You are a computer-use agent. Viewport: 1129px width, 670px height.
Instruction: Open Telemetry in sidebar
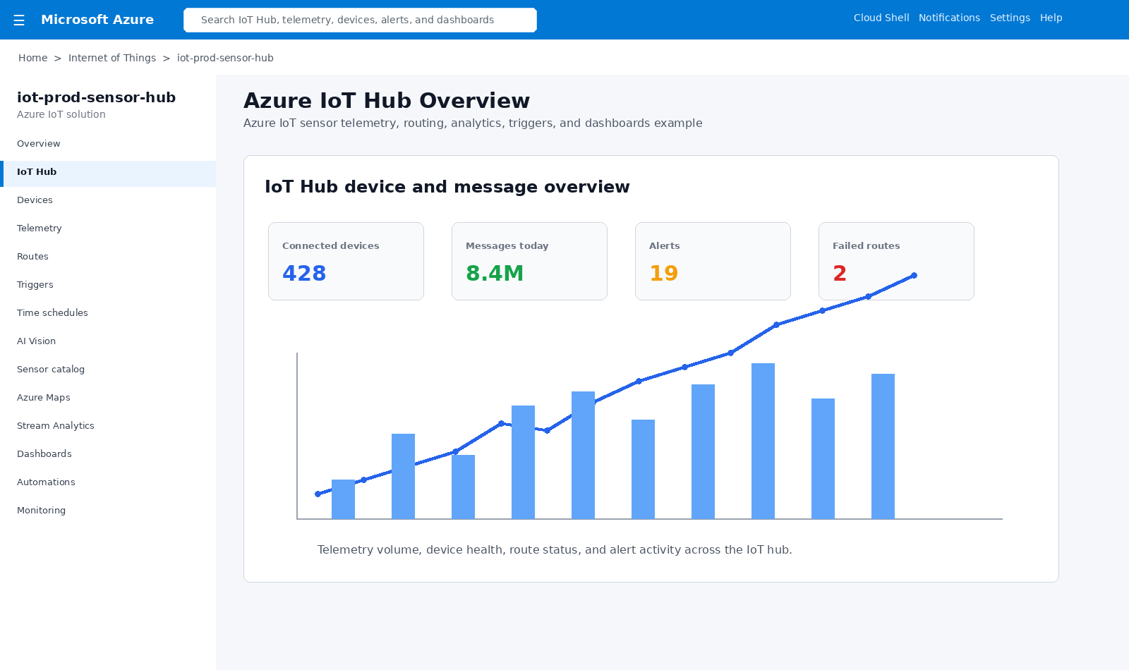(108, 229)
